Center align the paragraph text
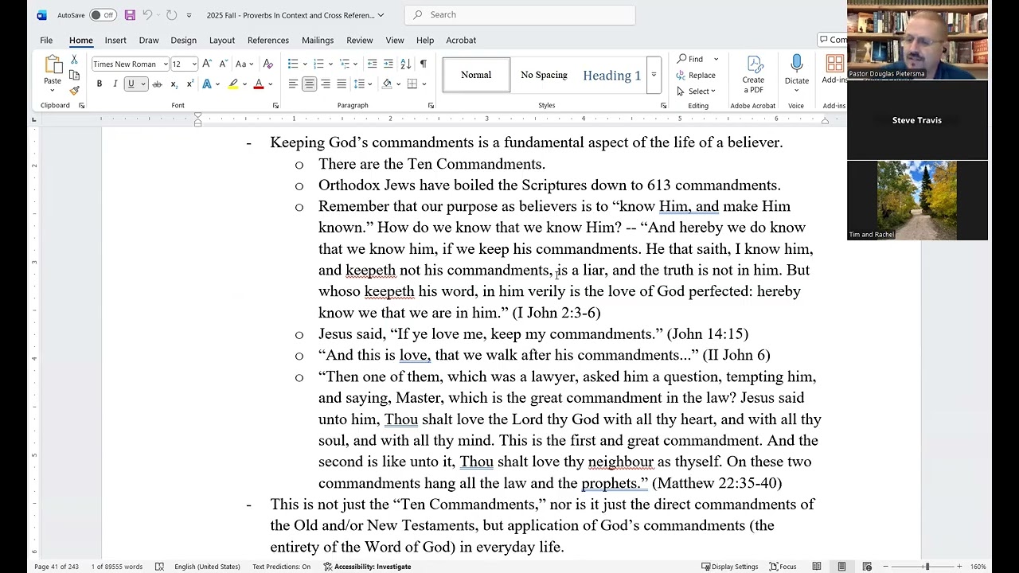This screenshot has width=1019, height=573. [309, 84]
